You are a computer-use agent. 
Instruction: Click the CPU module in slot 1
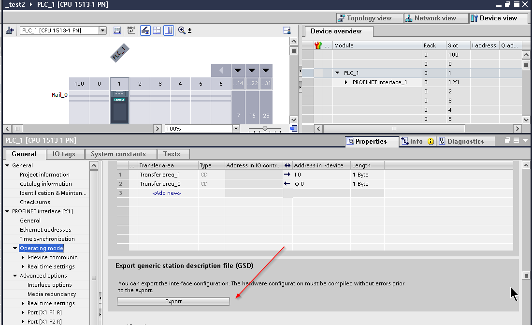[x=119, y=107]
